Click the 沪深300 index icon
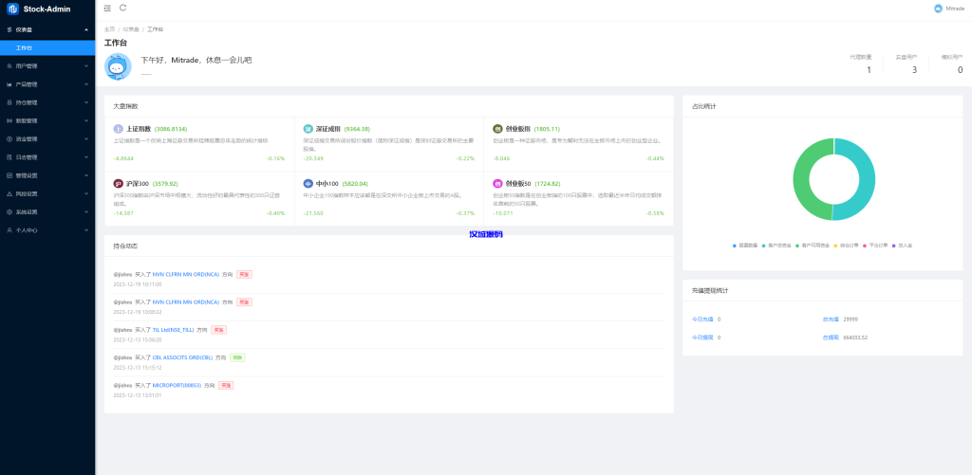 [x=118, y=183]
